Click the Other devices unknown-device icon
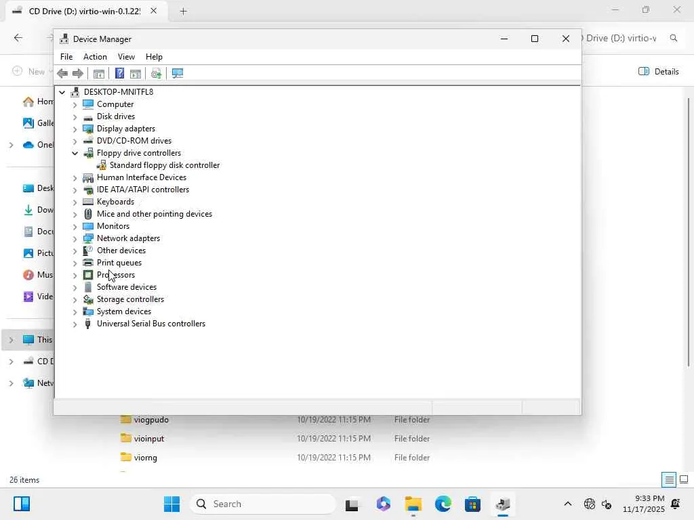Viewport: 694px width, 520px height. [88, 251]
